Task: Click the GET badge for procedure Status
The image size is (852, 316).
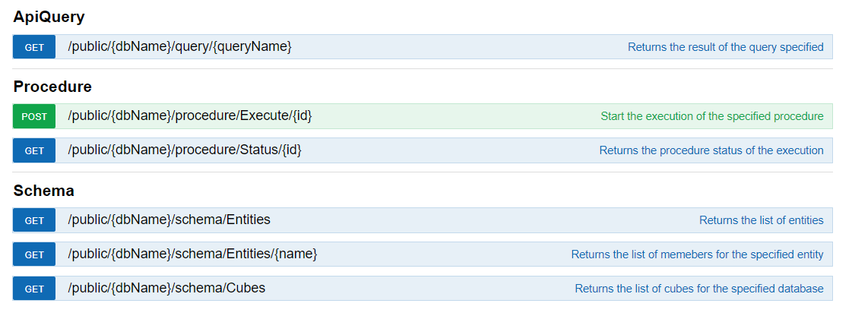Action: [34, 150]
